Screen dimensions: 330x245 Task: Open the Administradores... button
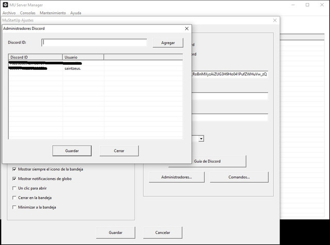176,177
